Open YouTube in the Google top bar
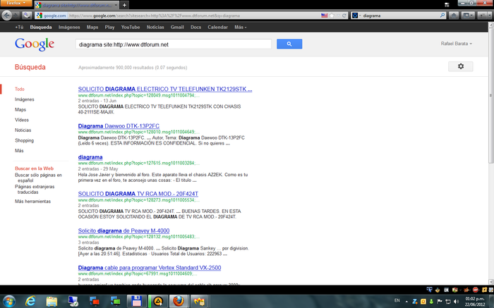 pyautogui.click(x=131, y=27)
